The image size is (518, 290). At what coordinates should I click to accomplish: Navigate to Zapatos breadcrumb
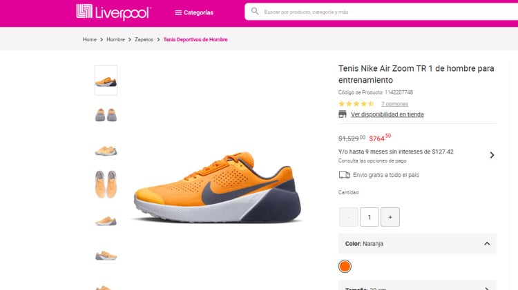point(144,39)
